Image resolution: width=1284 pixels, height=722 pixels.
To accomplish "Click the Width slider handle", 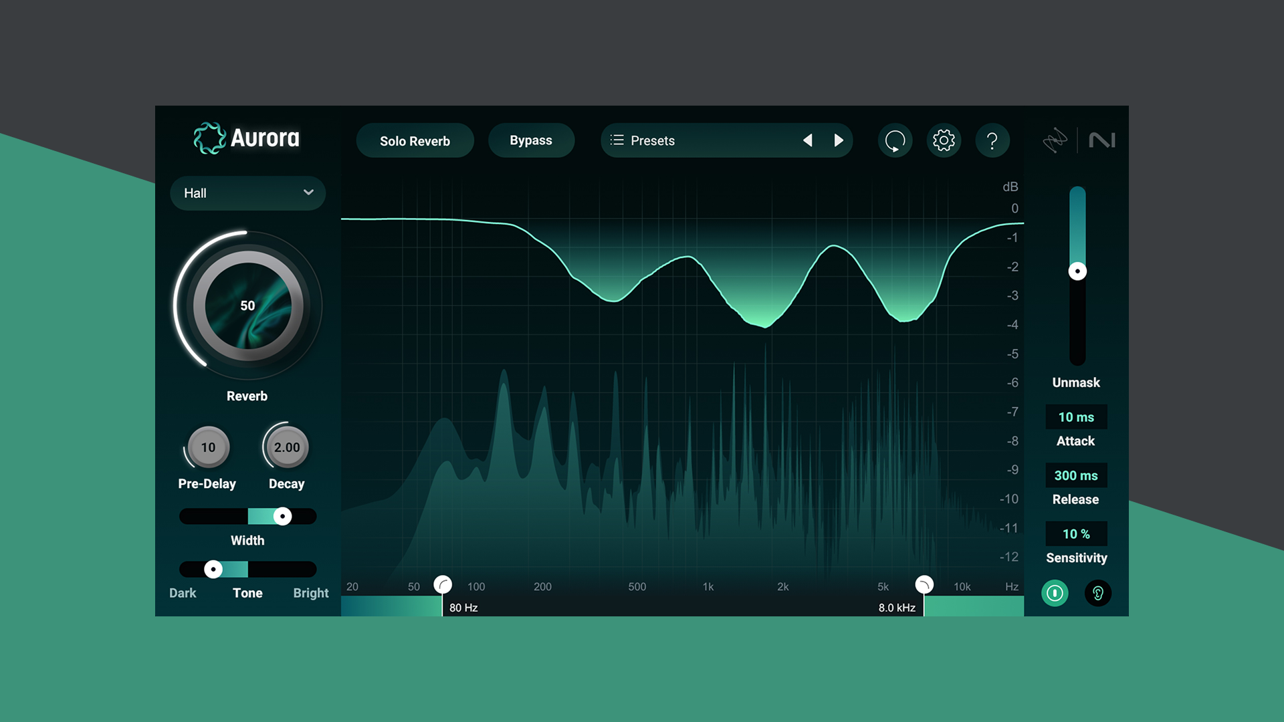I will click(x=284, y=516).
